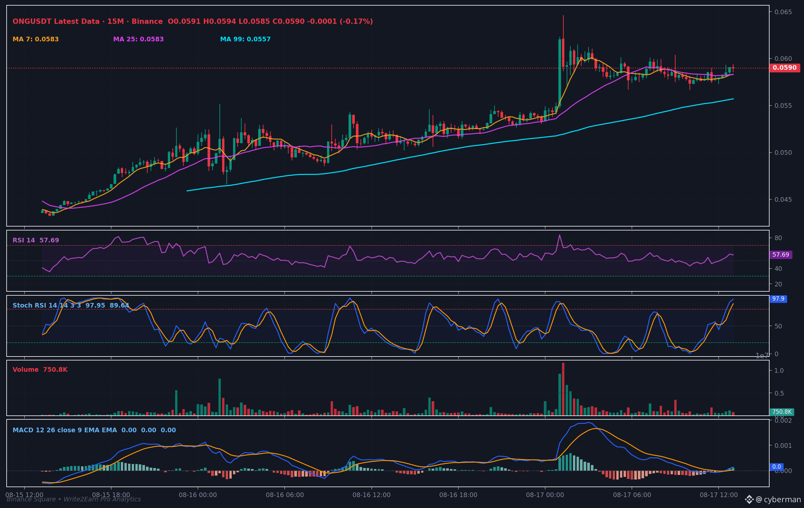Select the MA 7: 0.0583 legend label
This screenshot has width=804, height=508.
click(36, 39)
